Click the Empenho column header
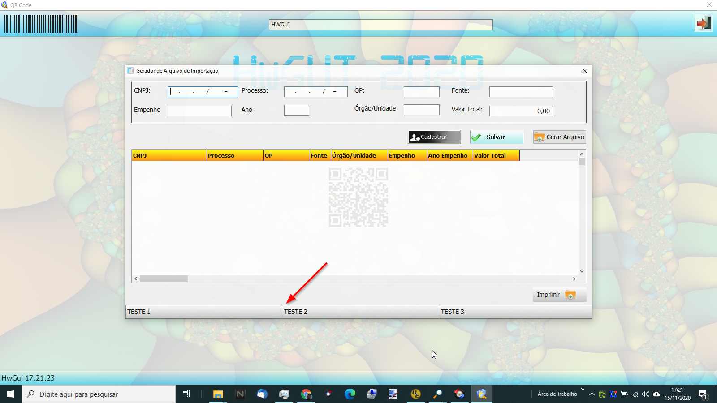 tap(407, 155)
